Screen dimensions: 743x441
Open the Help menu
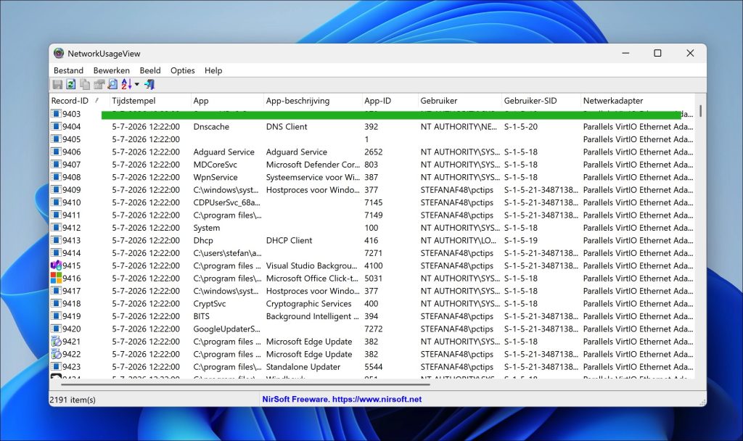pyautogui.click(x=213, y=70)
